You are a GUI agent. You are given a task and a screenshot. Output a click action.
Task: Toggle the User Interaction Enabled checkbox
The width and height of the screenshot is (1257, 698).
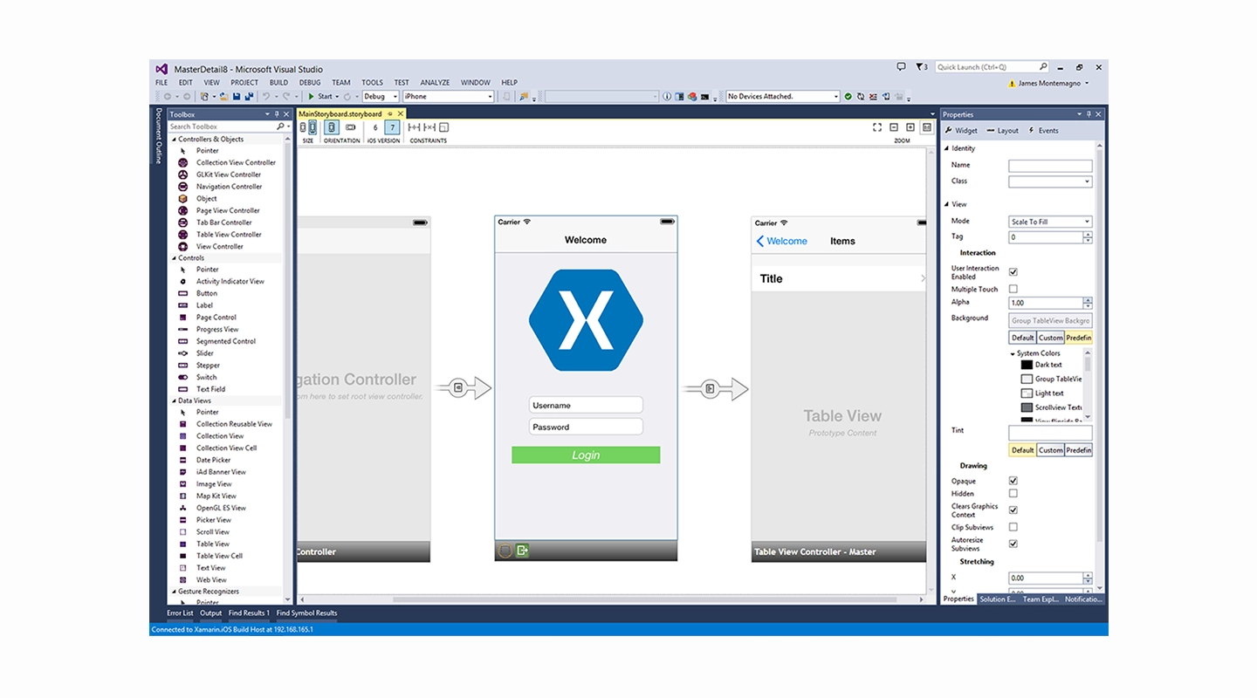click(x=1013, y=272)
